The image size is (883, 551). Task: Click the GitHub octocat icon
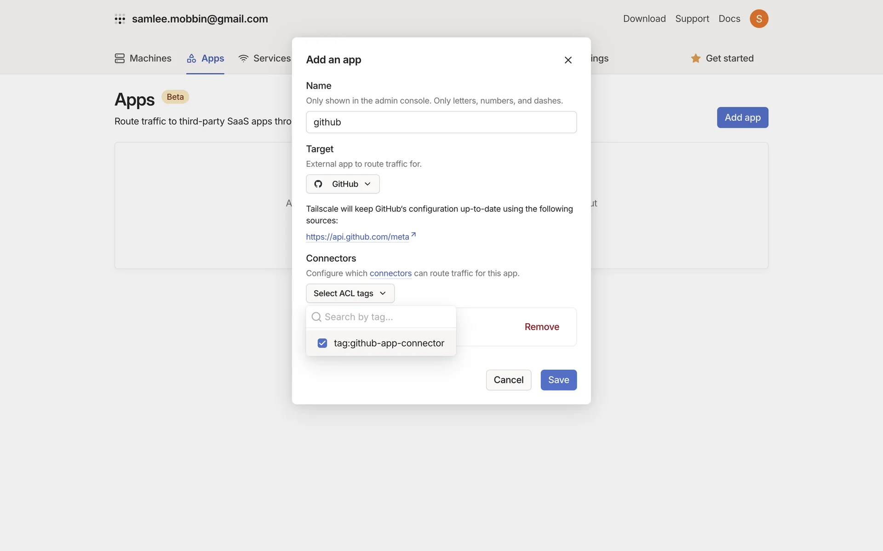point(318,184)
